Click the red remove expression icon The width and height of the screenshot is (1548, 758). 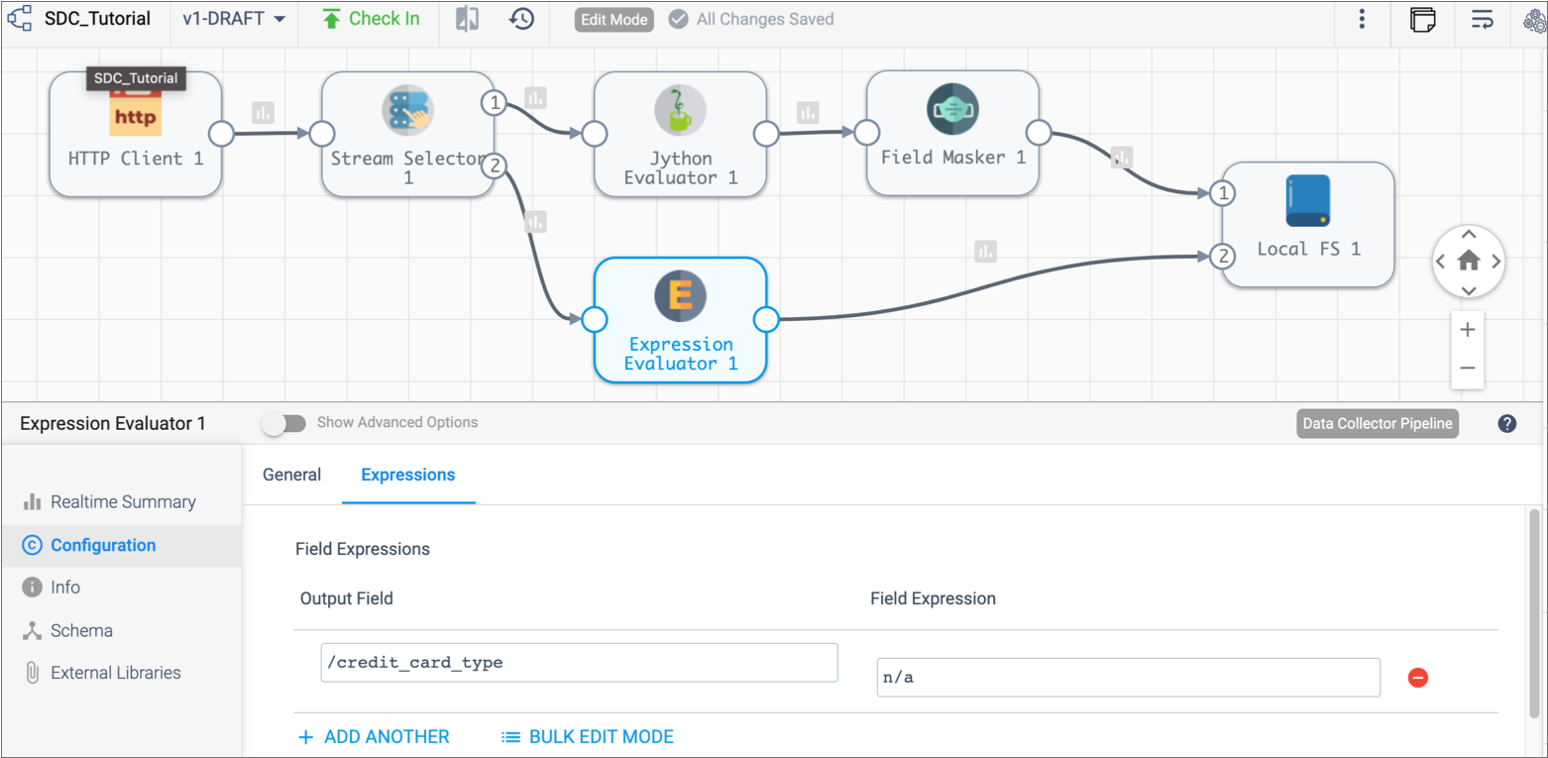pos(1417,678)
